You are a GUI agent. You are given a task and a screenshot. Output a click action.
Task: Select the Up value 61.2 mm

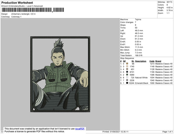pos(139,36)
